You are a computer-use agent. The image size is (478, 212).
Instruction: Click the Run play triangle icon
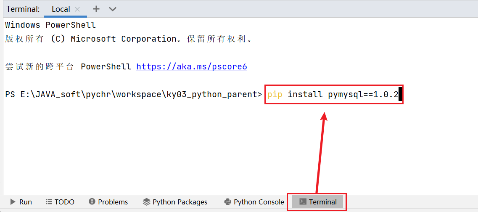pos(13,202)
